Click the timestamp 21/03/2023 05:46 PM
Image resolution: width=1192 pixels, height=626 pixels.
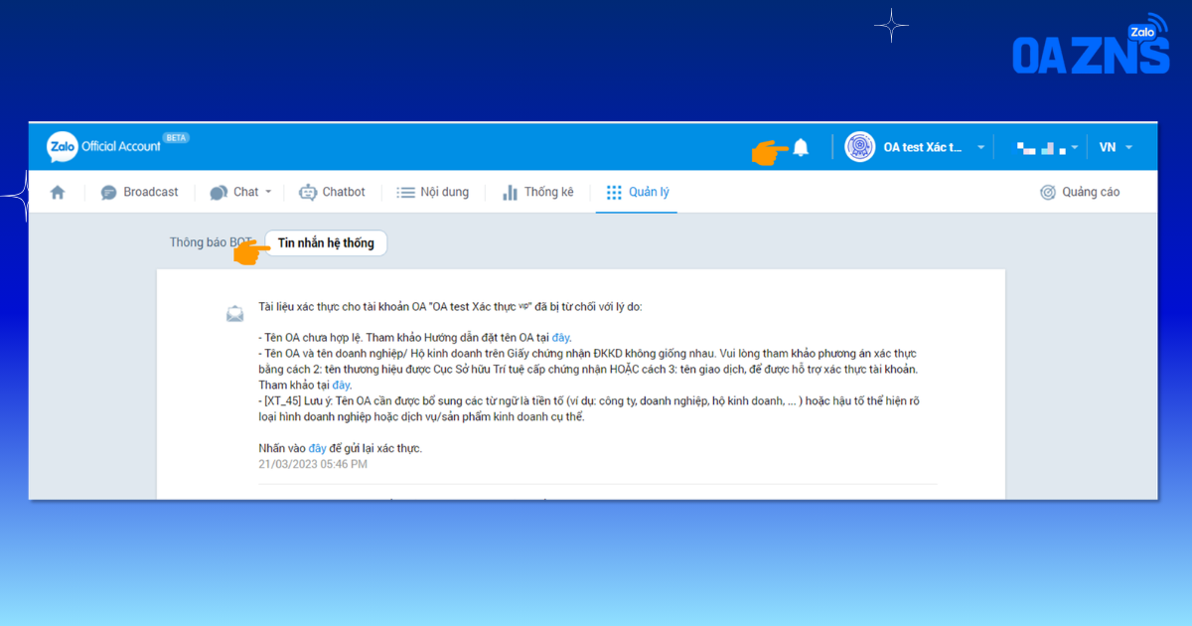pyautogui.click(x=313, y=465)
